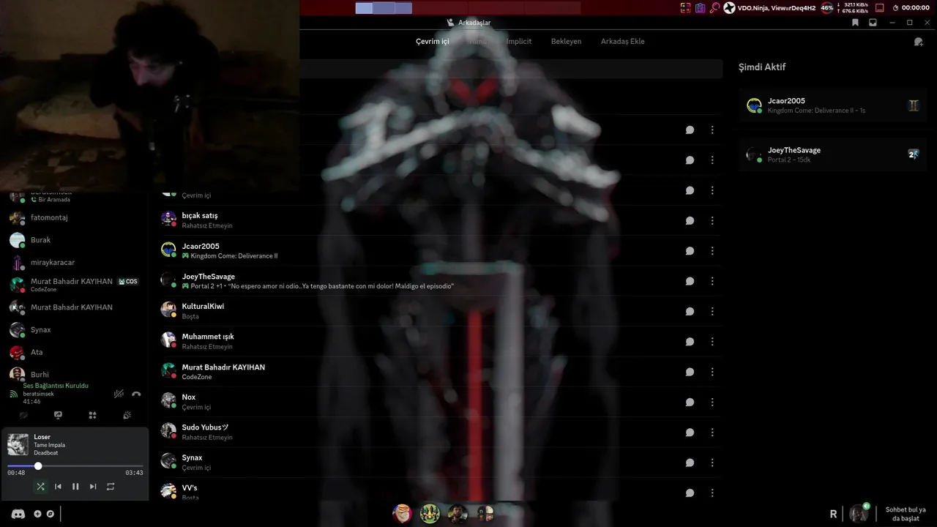
Task: Open voice activities icon
Action: pos(92,415)
